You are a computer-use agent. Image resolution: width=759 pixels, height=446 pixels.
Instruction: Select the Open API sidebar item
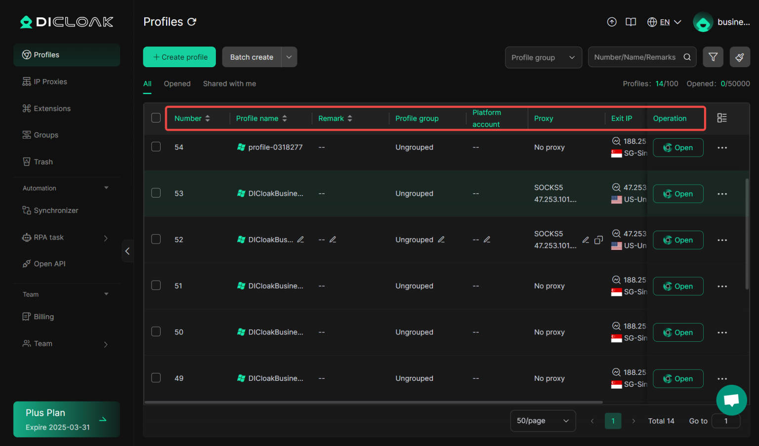(x=49, y=263)
